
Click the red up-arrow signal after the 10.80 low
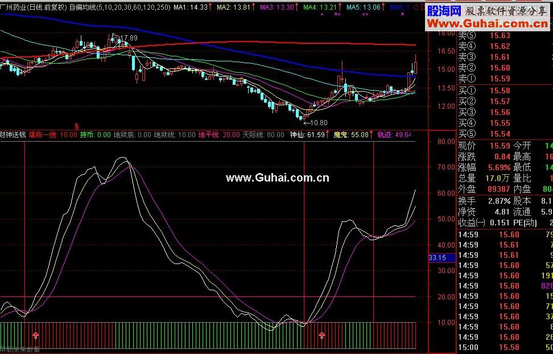coord(321,335)
